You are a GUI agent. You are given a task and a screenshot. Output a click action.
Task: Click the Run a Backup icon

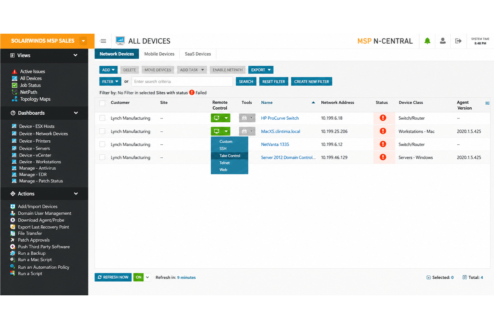tap(13, 253)
